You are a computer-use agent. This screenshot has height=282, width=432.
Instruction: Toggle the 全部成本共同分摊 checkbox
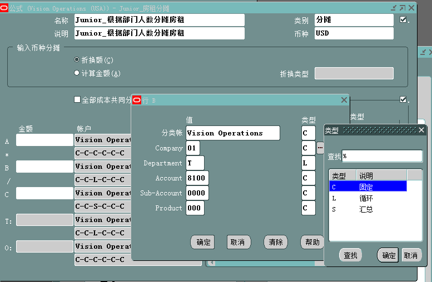(x=77, y=99)
